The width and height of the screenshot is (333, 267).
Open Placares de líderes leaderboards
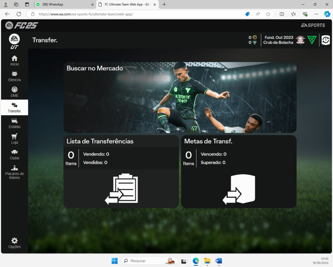tap(14, 172)
